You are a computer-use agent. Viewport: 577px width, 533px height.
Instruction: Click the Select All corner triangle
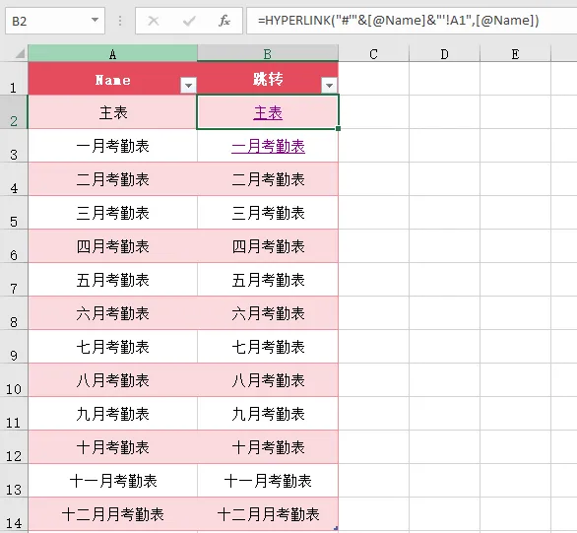(x=20, y=54)
